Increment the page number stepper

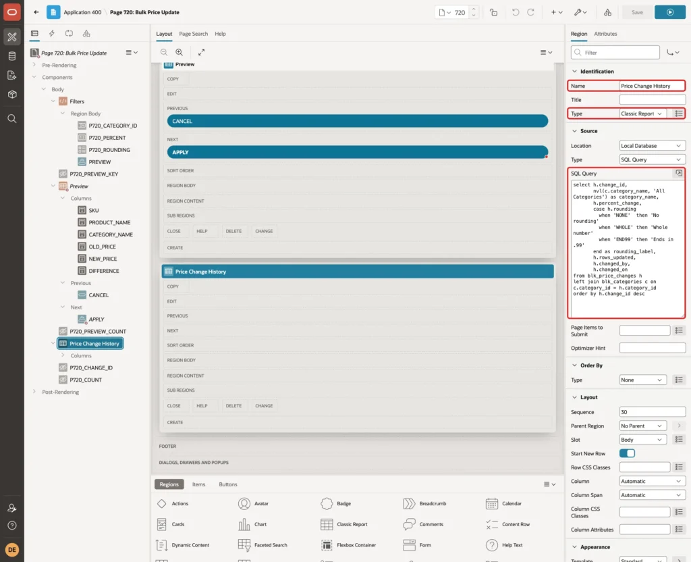[x=474, y=9]
